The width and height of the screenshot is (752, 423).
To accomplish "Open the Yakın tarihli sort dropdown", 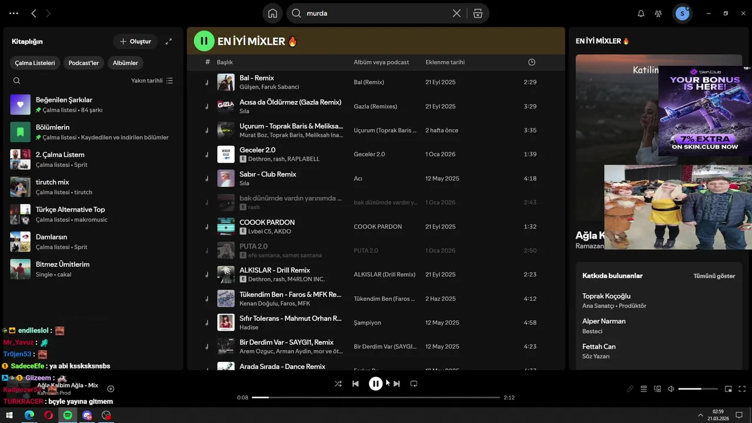I will click(x=152, y=80).
